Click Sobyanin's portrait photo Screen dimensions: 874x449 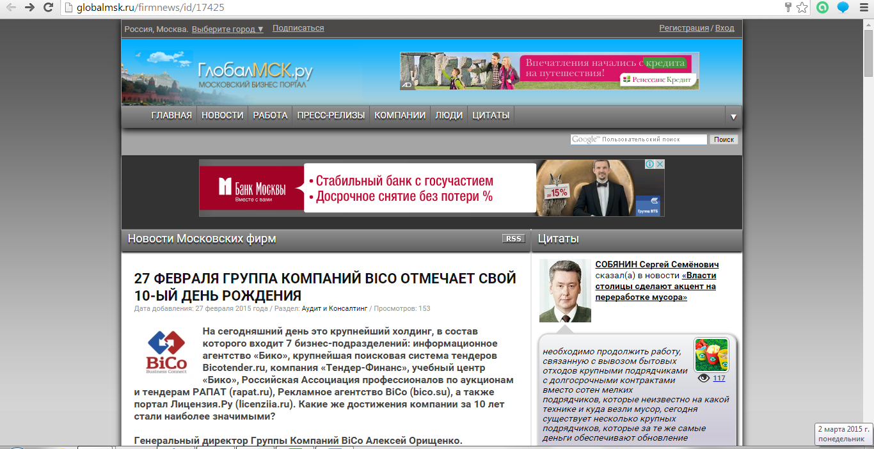tap(565, 290)
